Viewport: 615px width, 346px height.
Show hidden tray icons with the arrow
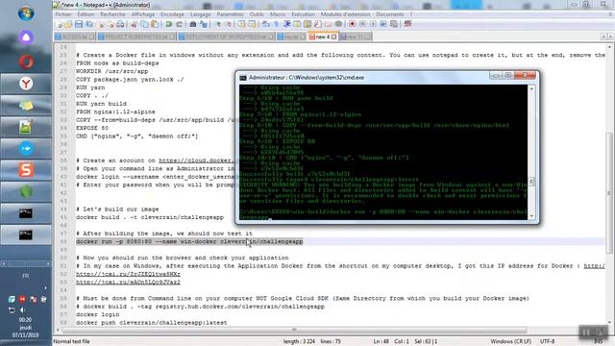[x=45, y=288]
